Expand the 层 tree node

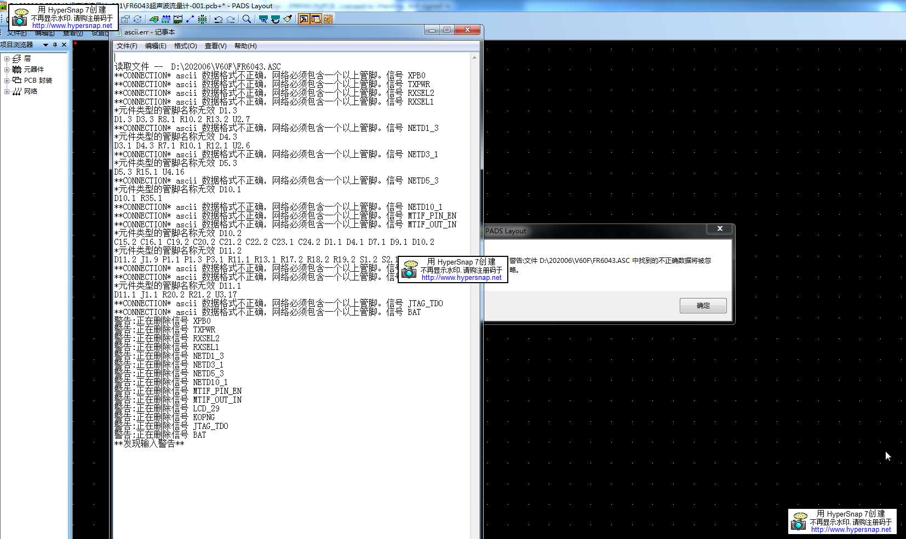pos(7,59)
